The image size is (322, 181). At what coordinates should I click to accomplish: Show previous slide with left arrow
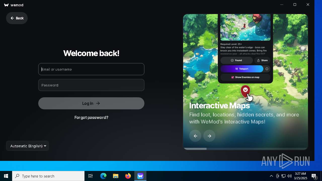[195, 136]
